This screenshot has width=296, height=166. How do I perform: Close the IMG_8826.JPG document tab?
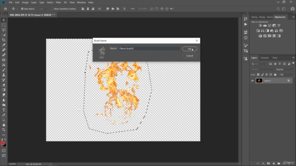pos(55,15)
